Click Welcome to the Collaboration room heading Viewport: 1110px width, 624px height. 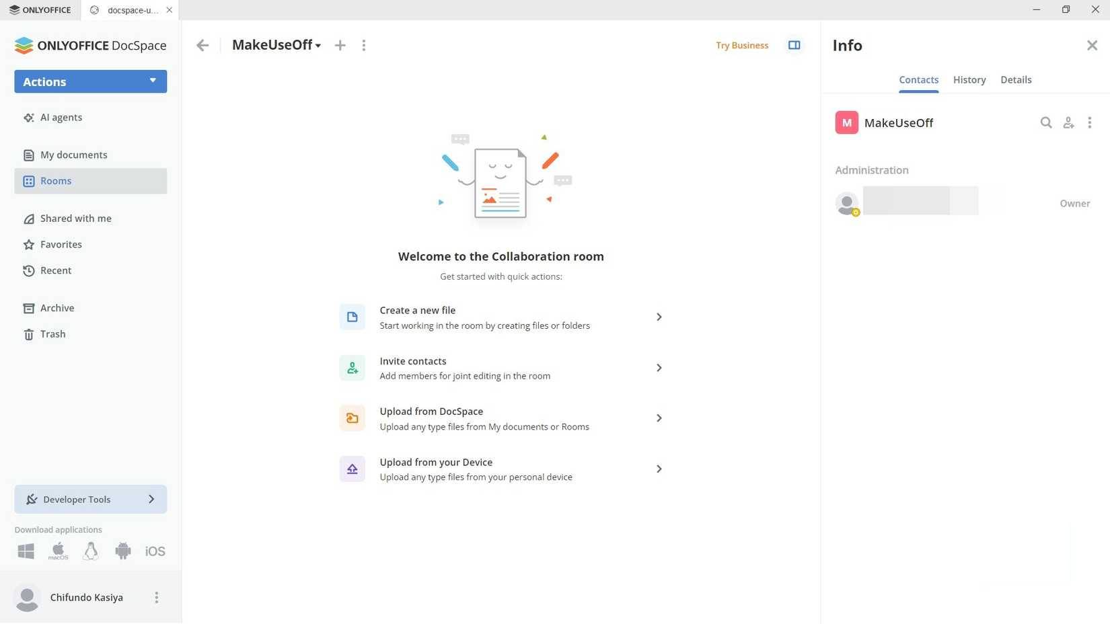(501, 257)
